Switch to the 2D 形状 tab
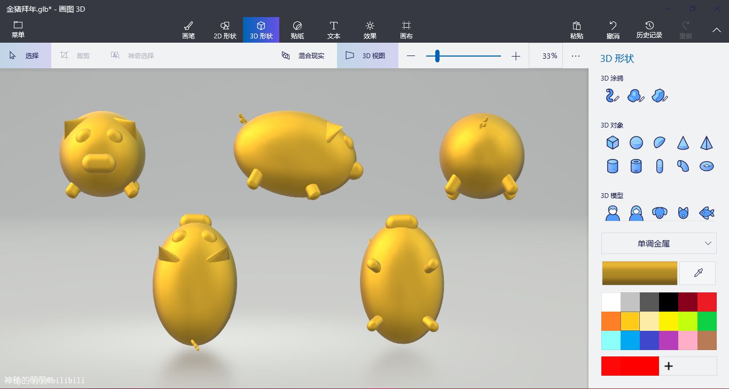 (225, 30)
